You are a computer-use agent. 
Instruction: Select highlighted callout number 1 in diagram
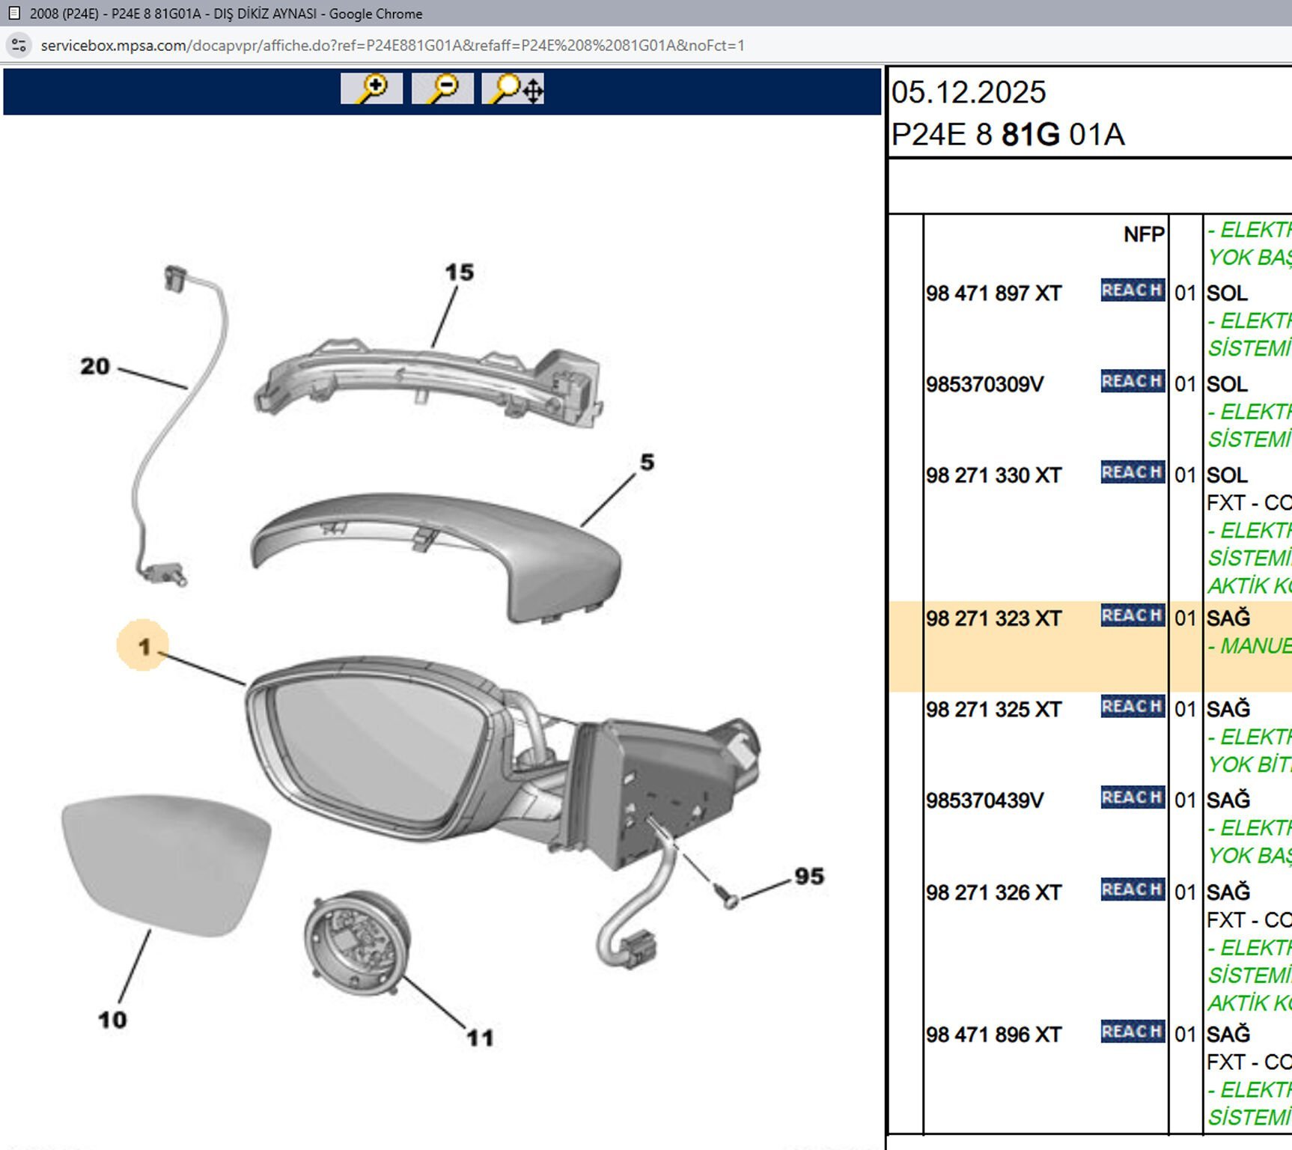[143, 646]
